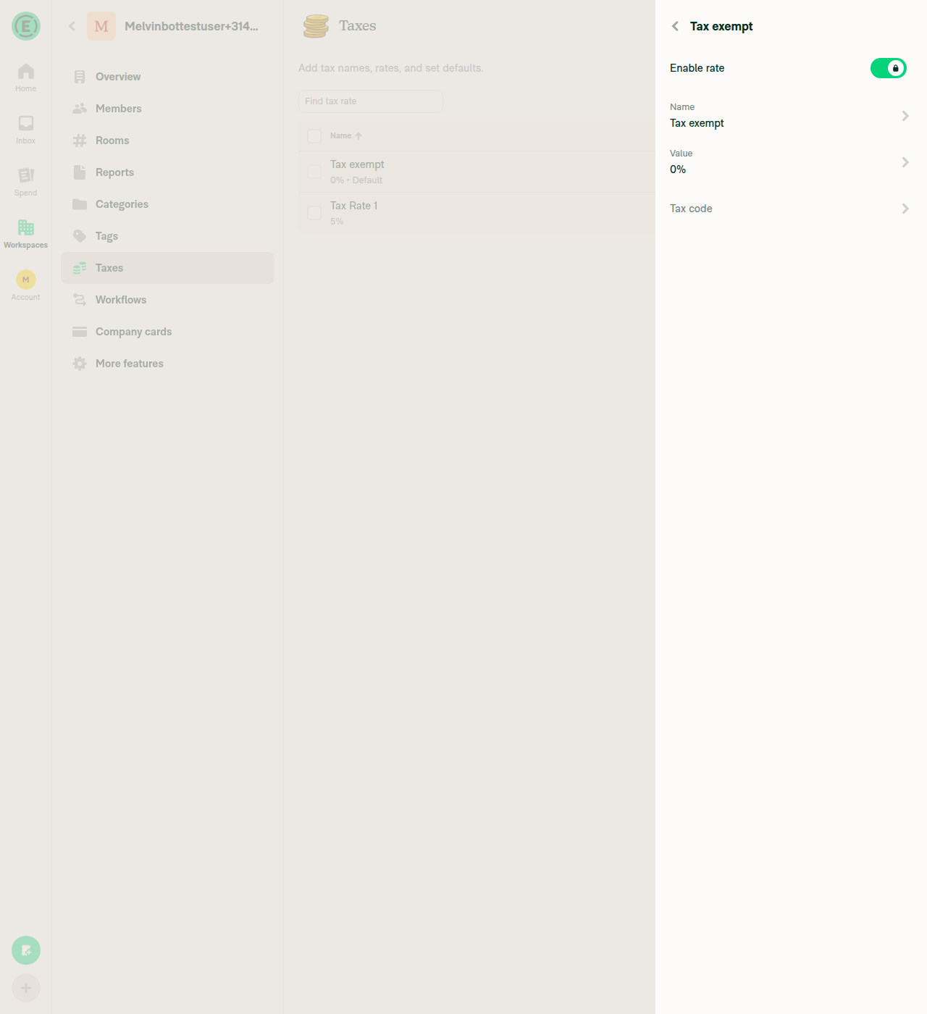
Task: Select the Taxes menu item
Action: tap(167, 268)
